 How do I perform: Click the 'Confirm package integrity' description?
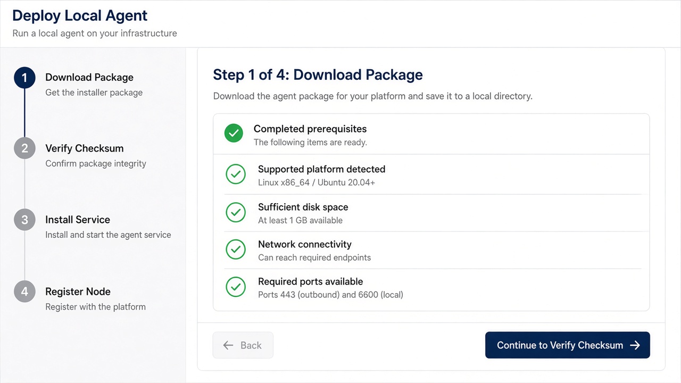coord(96,164)
